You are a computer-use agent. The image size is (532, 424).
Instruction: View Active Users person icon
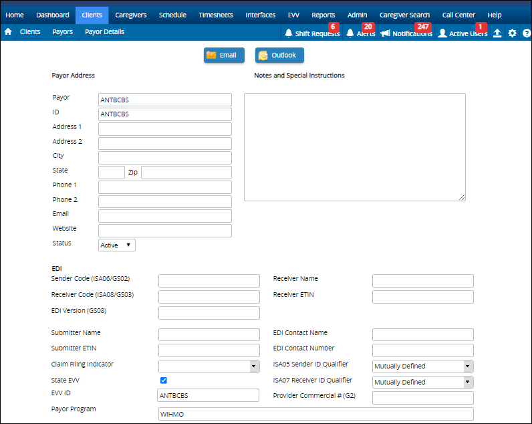coord(442,33)
